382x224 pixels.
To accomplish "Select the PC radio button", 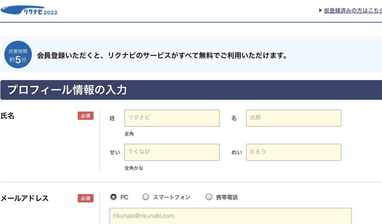I will point(113,197).
